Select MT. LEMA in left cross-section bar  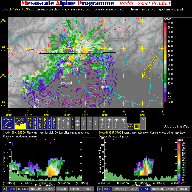tap(36, 189)
